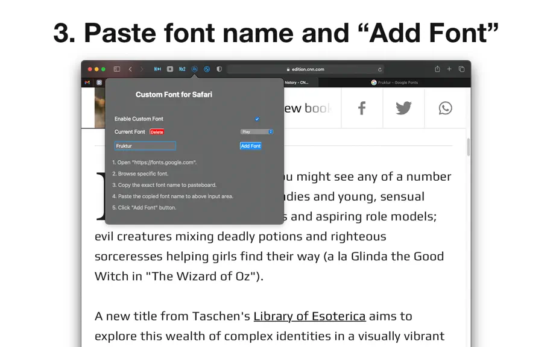Screen dimensions: 556x347
Task: Click instruction '4. Paste the copied font name...'
Action: (x=172, y=196)
